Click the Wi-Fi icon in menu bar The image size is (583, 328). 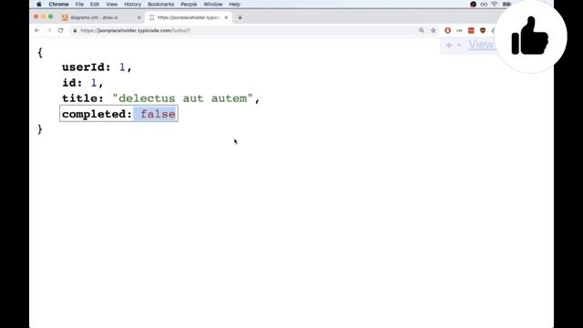tap(494, 4)
